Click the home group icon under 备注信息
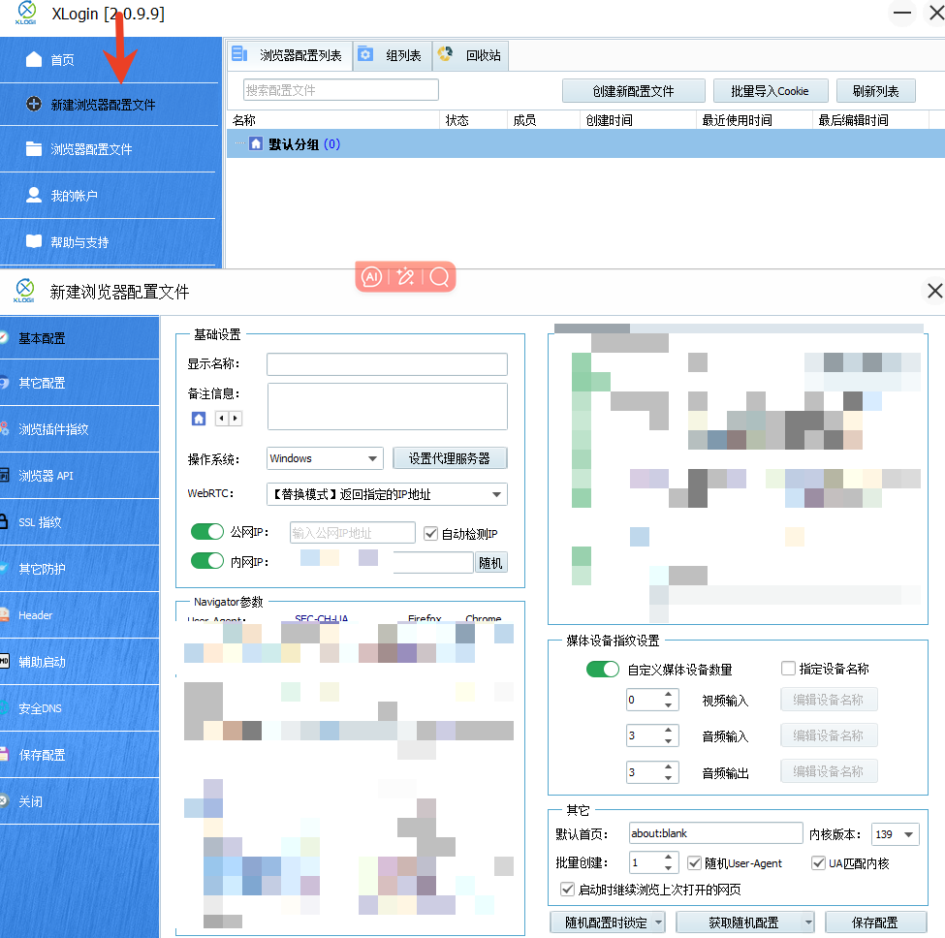This screenshot has width=945, height=938. point(199,418)
